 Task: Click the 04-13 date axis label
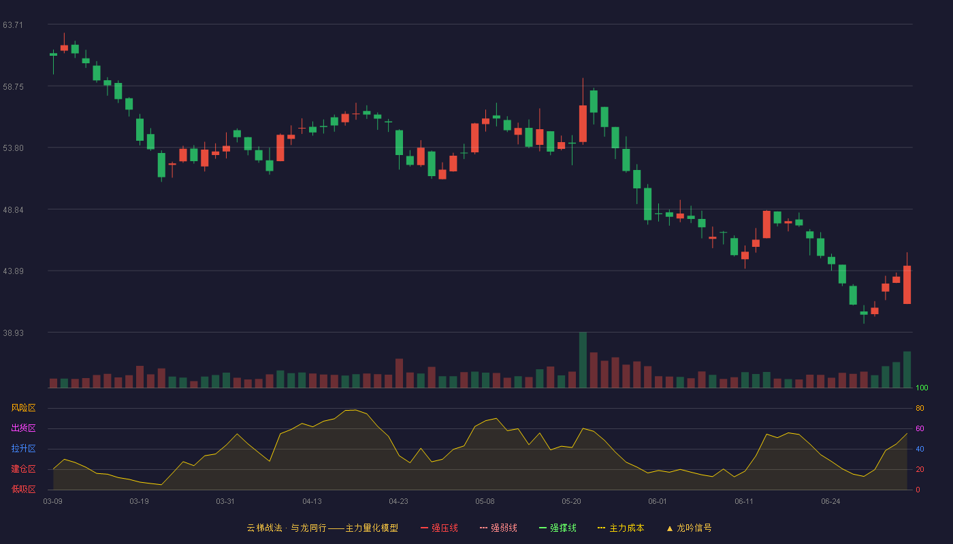point(312,501)
